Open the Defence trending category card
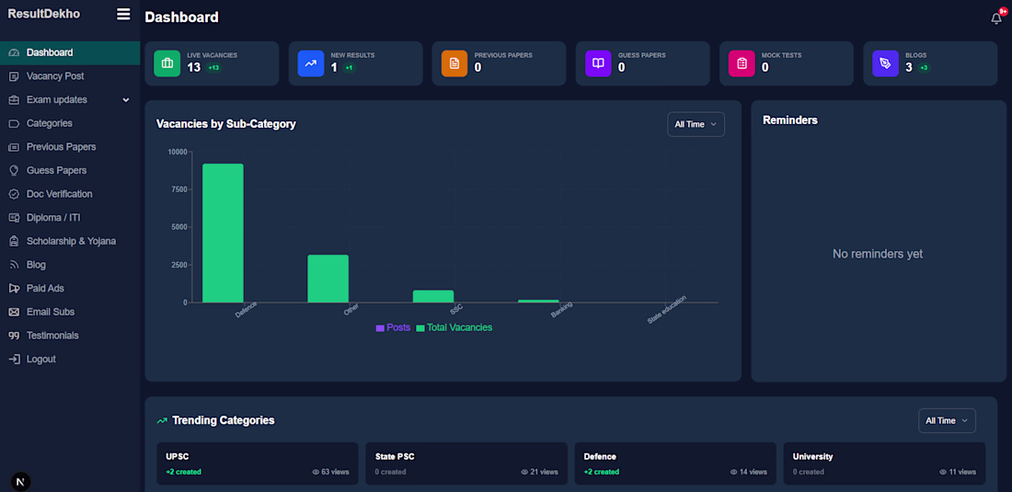This screenshot has width=1012, height=492. click(x=675, y=463)
